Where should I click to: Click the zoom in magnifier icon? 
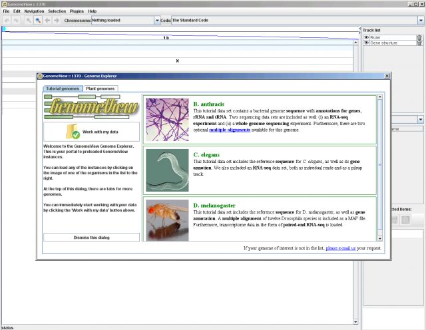[x=28, y=21]
